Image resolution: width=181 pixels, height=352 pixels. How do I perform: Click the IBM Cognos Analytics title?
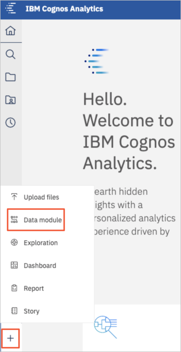64,9
